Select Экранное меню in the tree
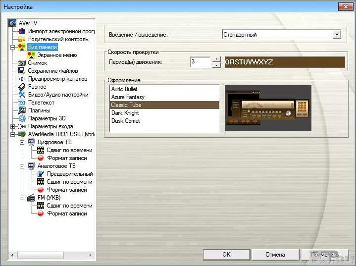The width and height of the screenshot is (356, 266). [56, 55]
